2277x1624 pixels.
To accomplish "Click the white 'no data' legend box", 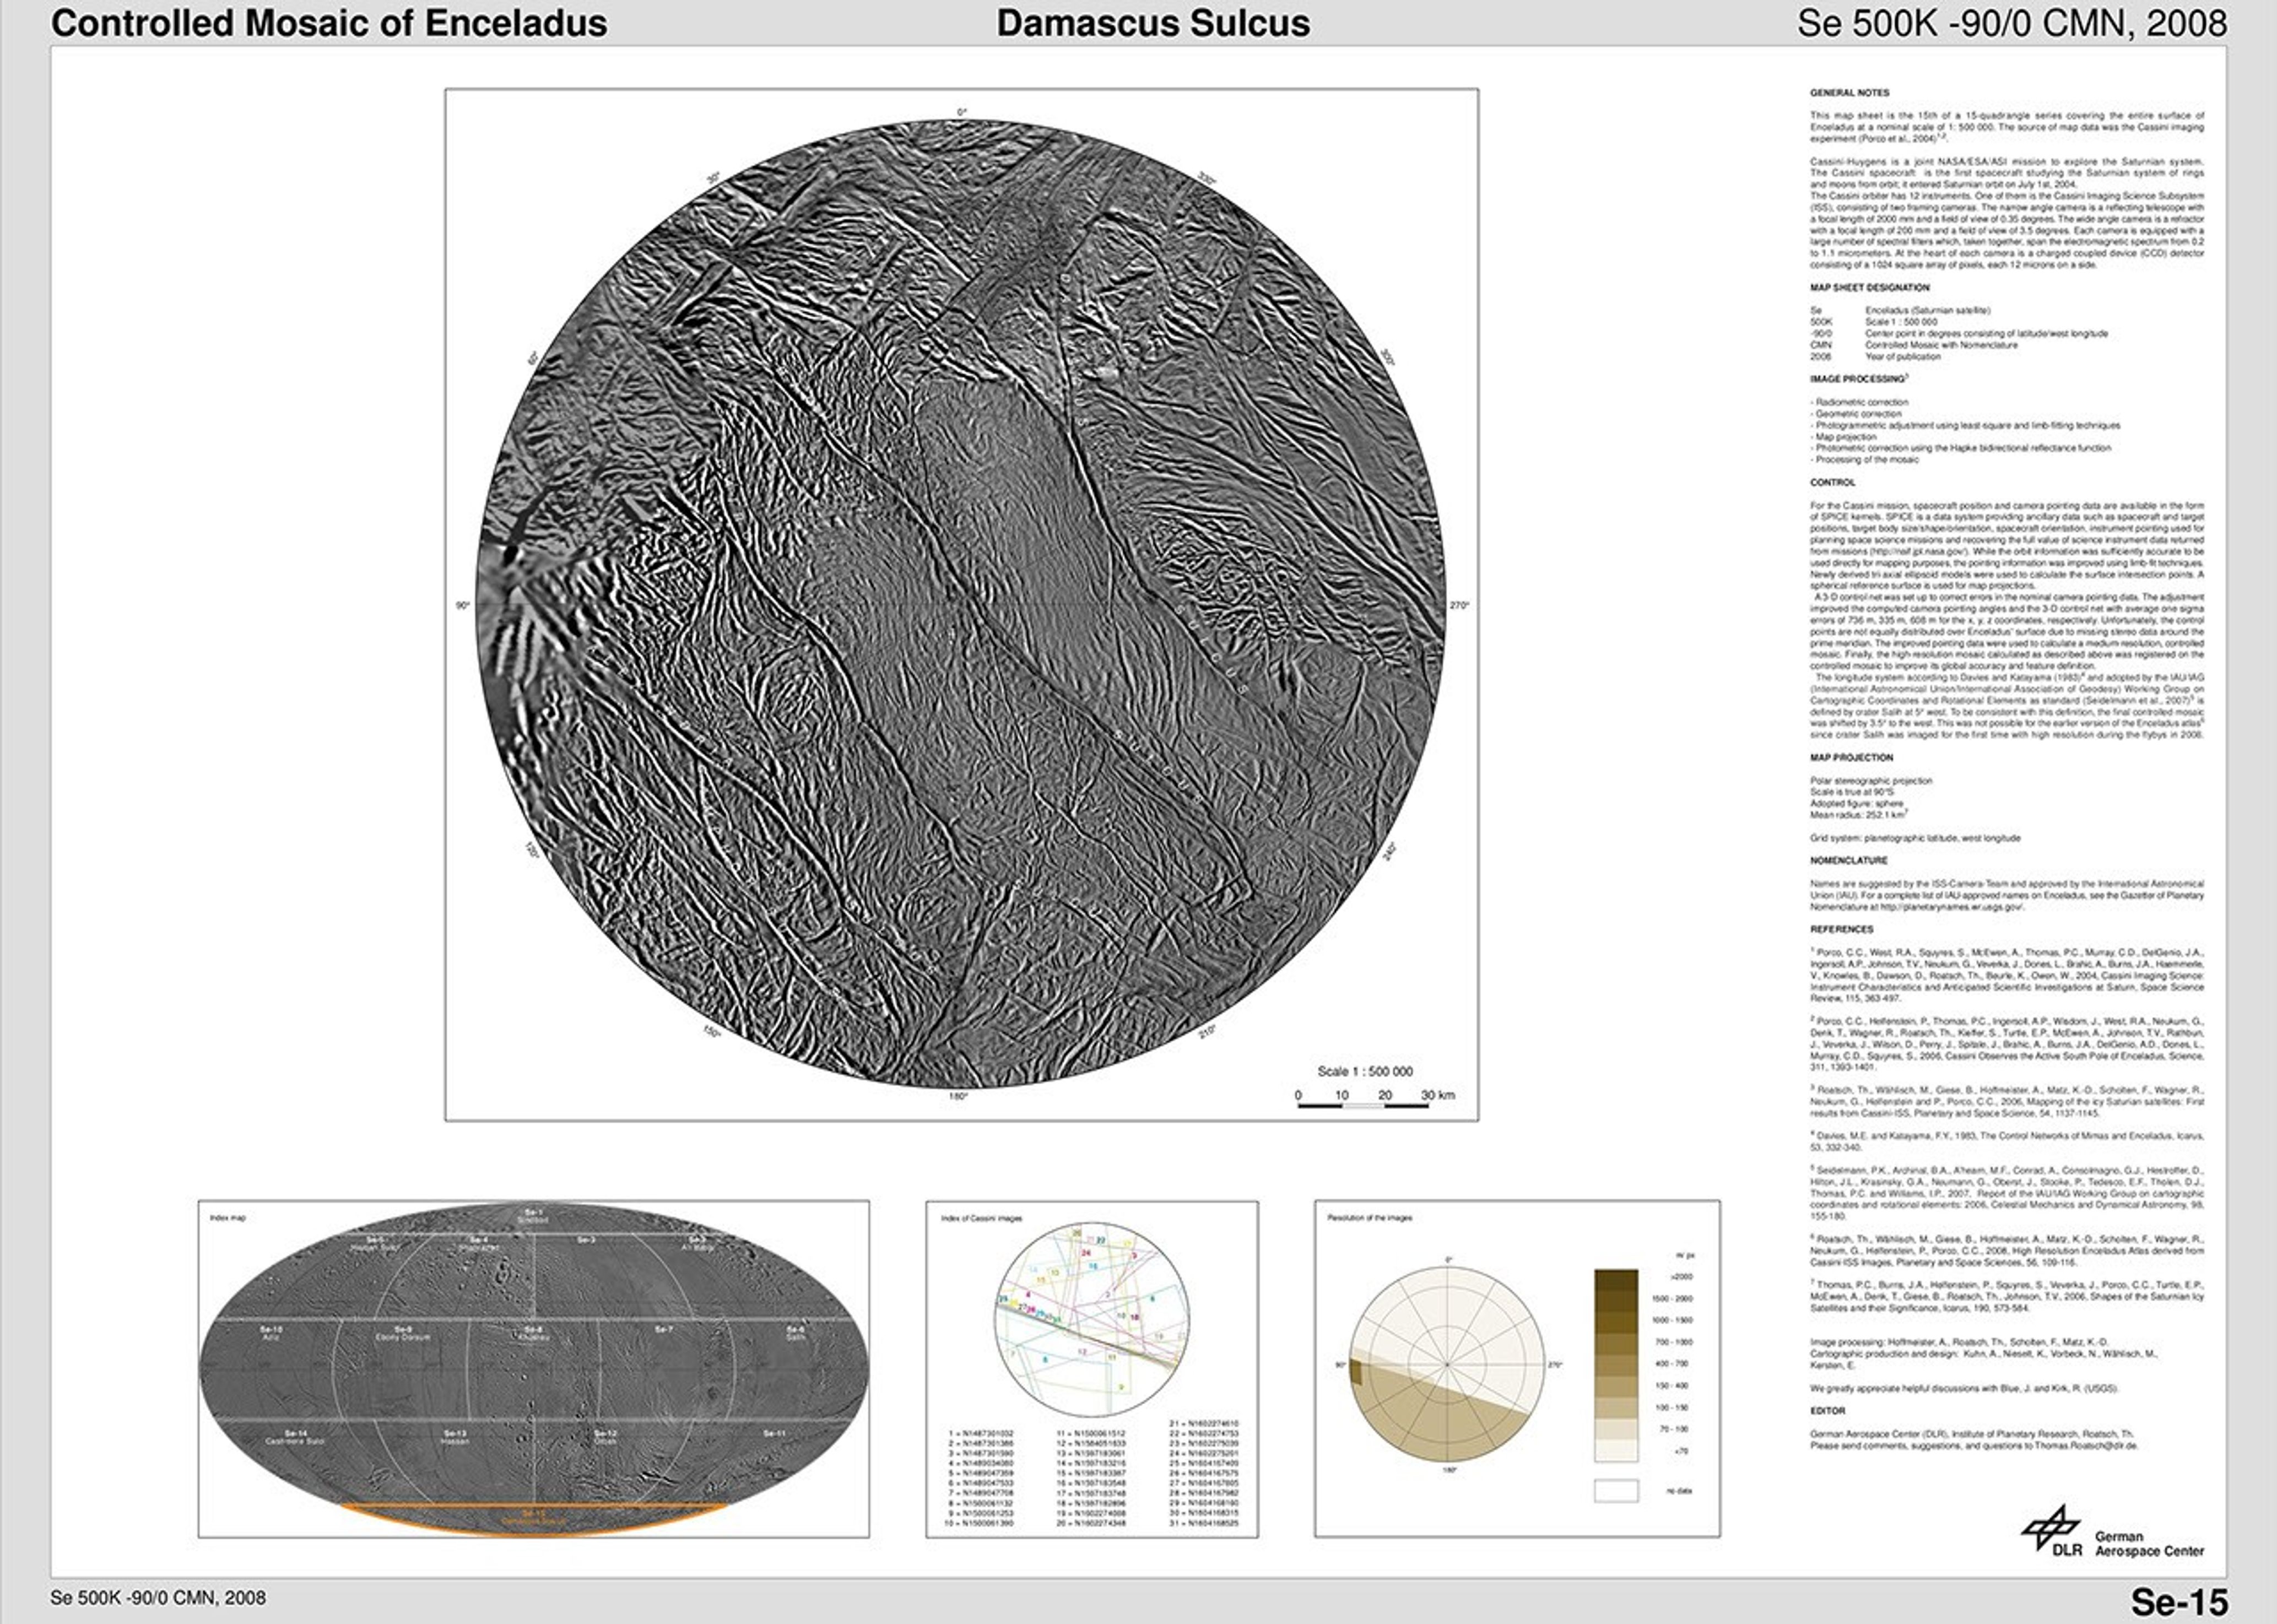I will [1616, 1491].
